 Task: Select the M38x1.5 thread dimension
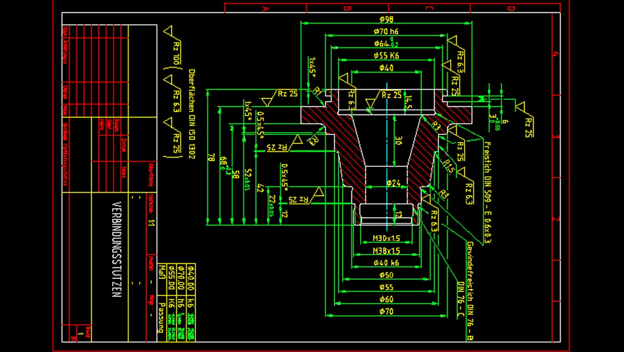tap(386, 251)
